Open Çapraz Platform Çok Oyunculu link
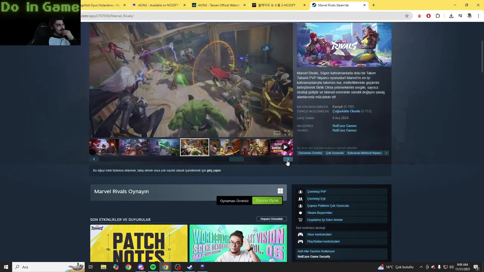 point(328,206)
